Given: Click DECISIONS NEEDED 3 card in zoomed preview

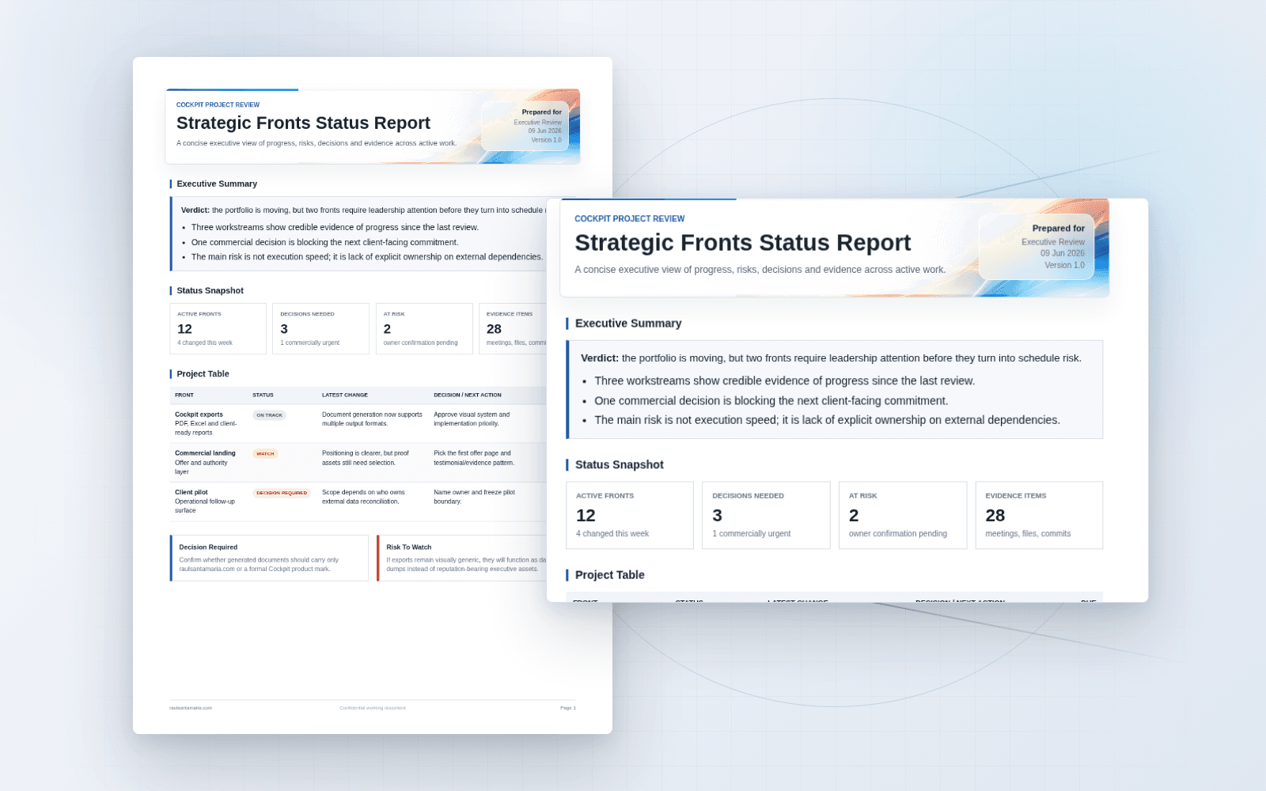Looking at the screenshot, I should (x=766, y=515).
